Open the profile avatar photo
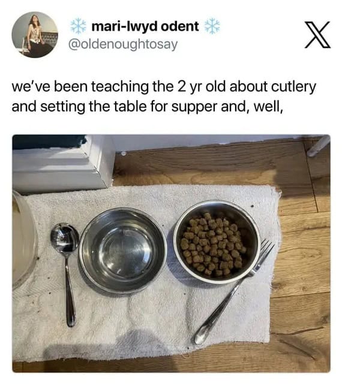The width and height of the screenshot is (351, 386). point(35,35)
